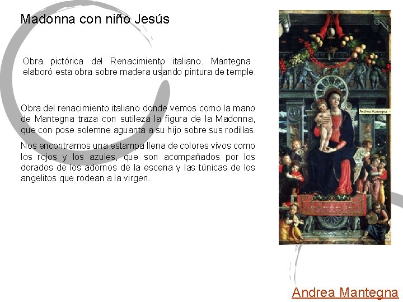Click the lute-playing angel at bottom right

tap(377, 221)
